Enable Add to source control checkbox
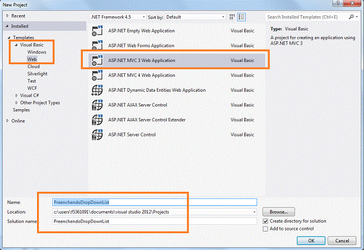 (265, 229)
